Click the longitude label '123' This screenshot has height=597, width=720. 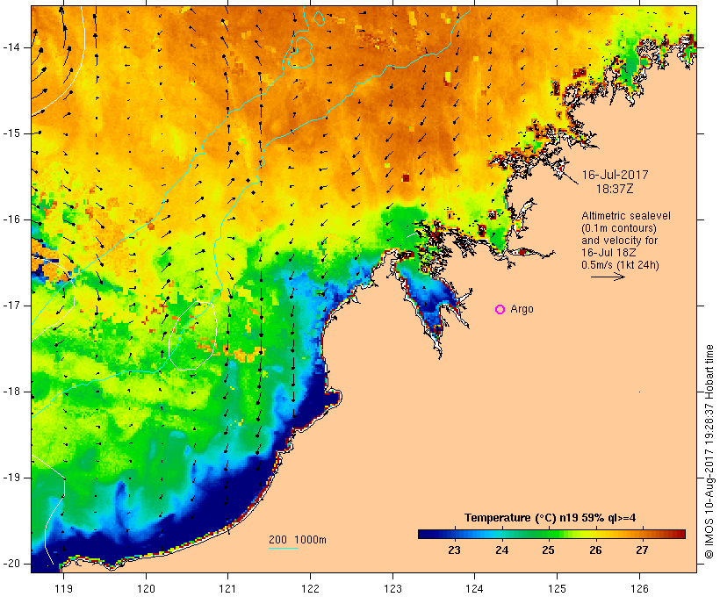pyautogui.click(x=392, y=588)
